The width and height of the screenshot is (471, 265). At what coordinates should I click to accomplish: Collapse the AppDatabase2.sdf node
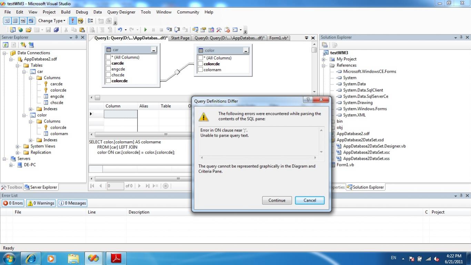(11, 59)
